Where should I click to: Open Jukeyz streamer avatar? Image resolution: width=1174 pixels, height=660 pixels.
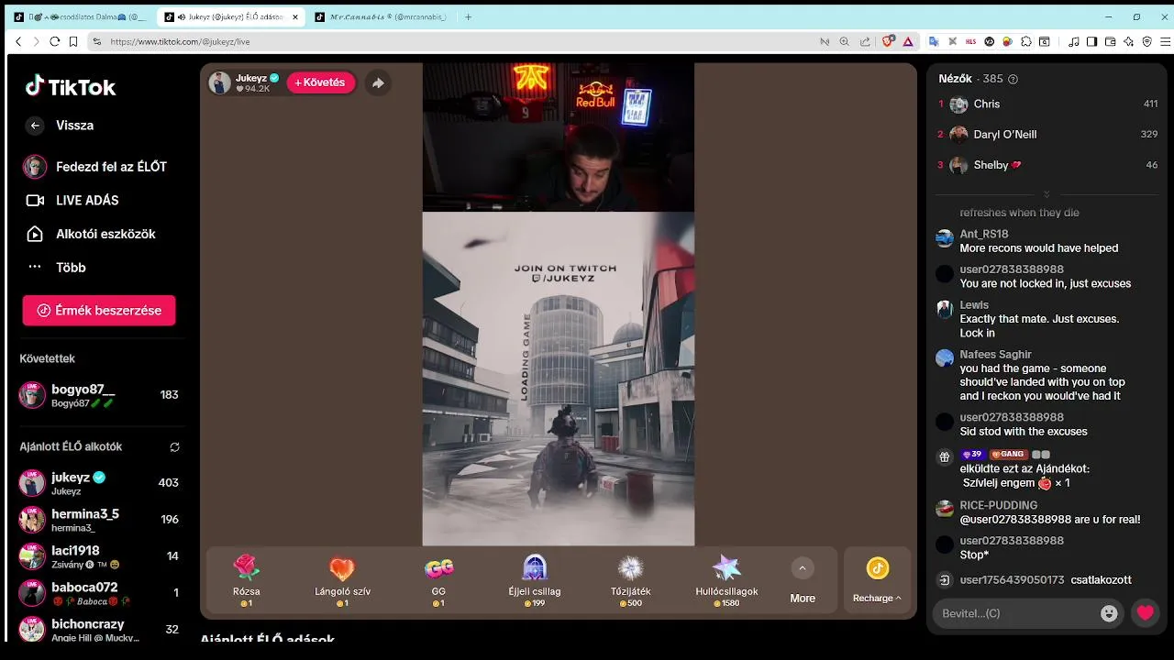tap(220, 82)
